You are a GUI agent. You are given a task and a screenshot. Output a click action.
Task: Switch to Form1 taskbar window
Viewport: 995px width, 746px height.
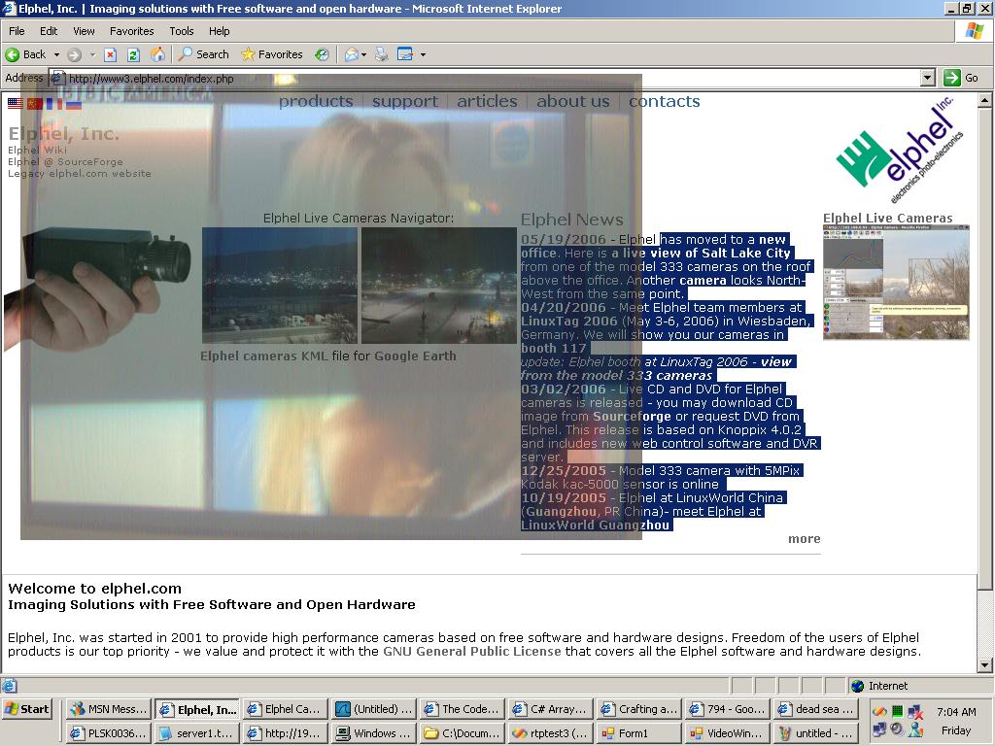pos(639,732)
